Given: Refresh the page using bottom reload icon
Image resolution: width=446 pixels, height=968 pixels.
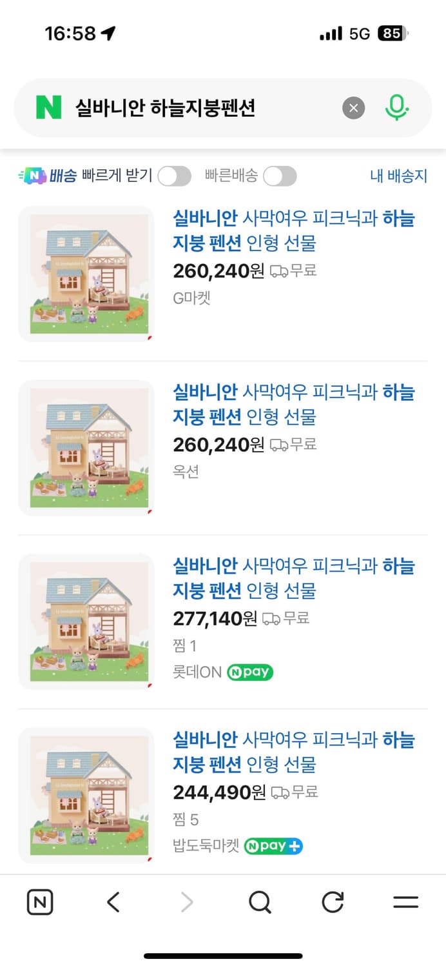Looking at the screenshot, I should (332, 902).
